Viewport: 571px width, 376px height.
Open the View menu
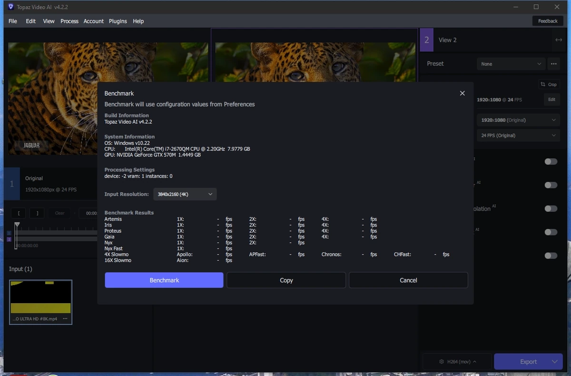[49, 21]
